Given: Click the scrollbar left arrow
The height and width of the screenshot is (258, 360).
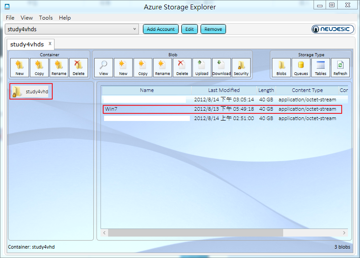Looking at the screenshot, I should pyautogui.click(x=105, y=233).
